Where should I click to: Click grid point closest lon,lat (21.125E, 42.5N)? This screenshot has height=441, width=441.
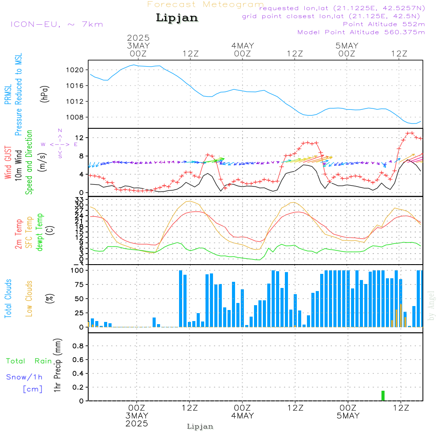coord(331,16)
